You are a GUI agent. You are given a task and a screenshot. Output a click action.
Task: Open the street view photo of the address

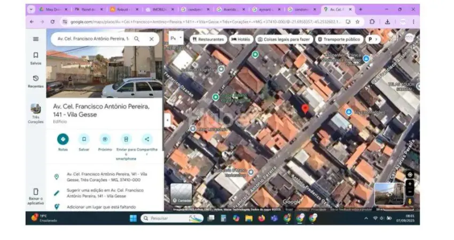105,63
